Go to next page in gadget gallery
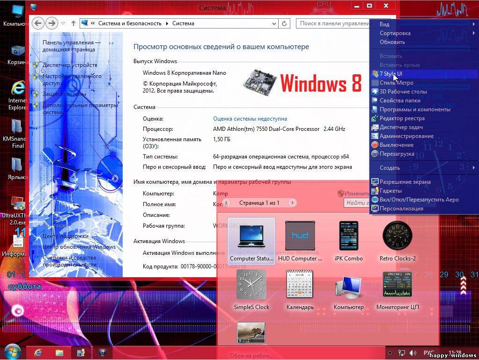 coord(292,202)
